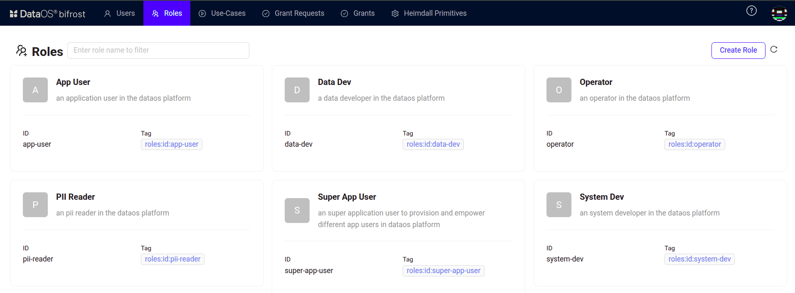Click the roles:id:super-app-user tag

coord(443,271)
